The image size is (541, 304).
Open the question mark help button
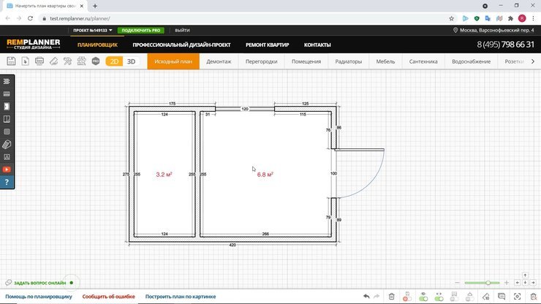[7, 182]
